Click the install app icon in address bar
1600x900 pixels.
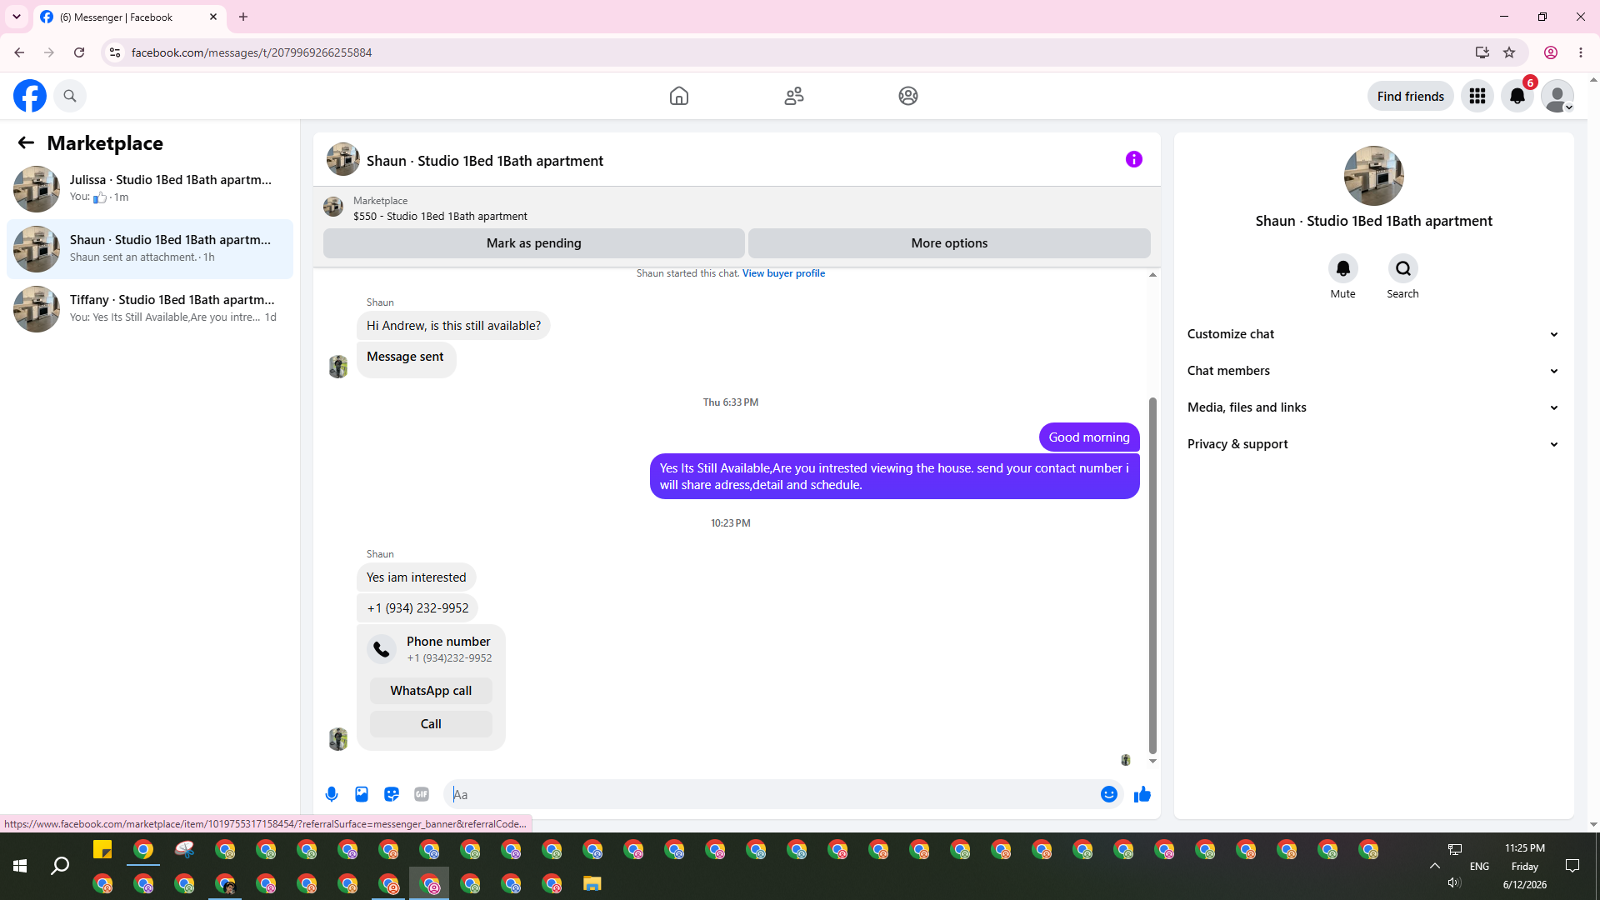tap(1482, 52)
